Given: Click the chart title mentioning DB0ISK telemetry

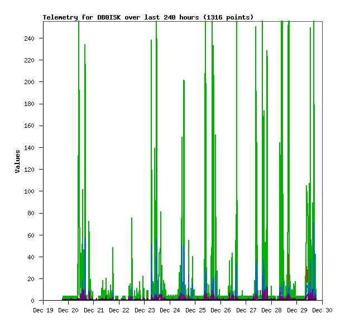Looking at the screenshot, I should pyautogui.click(x=148, y=17).
